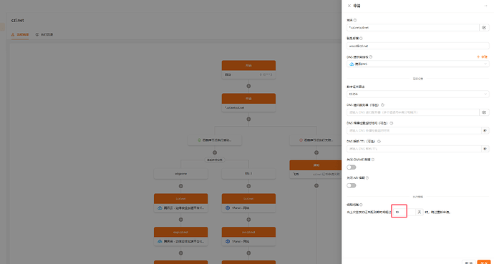Viewport: 494px width, 264px height.
Task: Click the contact email input field
Action: coord(418,46)
